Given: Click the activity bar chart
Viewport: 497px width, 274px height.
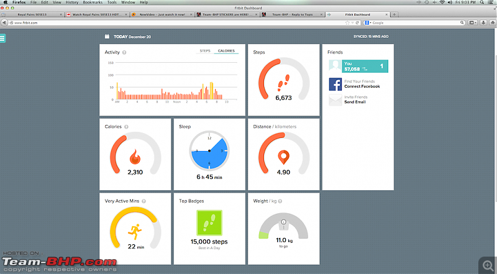Looking at the screenshot, I should (173, 82).
